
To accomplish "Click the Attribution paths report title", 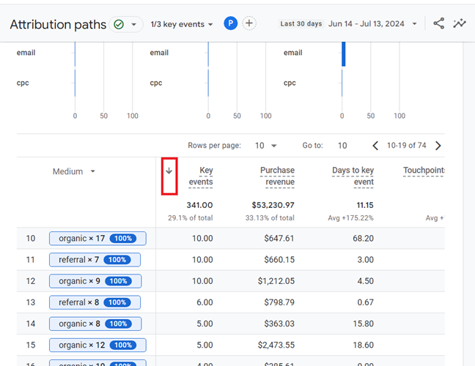I will click(58, 24).
